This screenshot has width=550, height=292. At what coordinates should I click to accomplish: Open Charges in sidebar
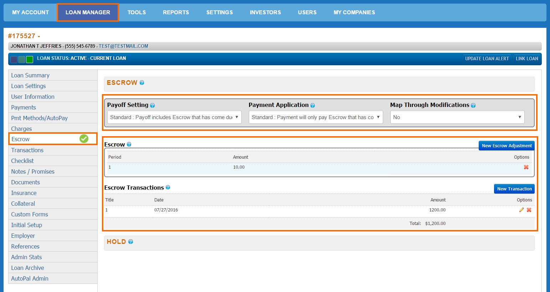click(x=53, y=128)
